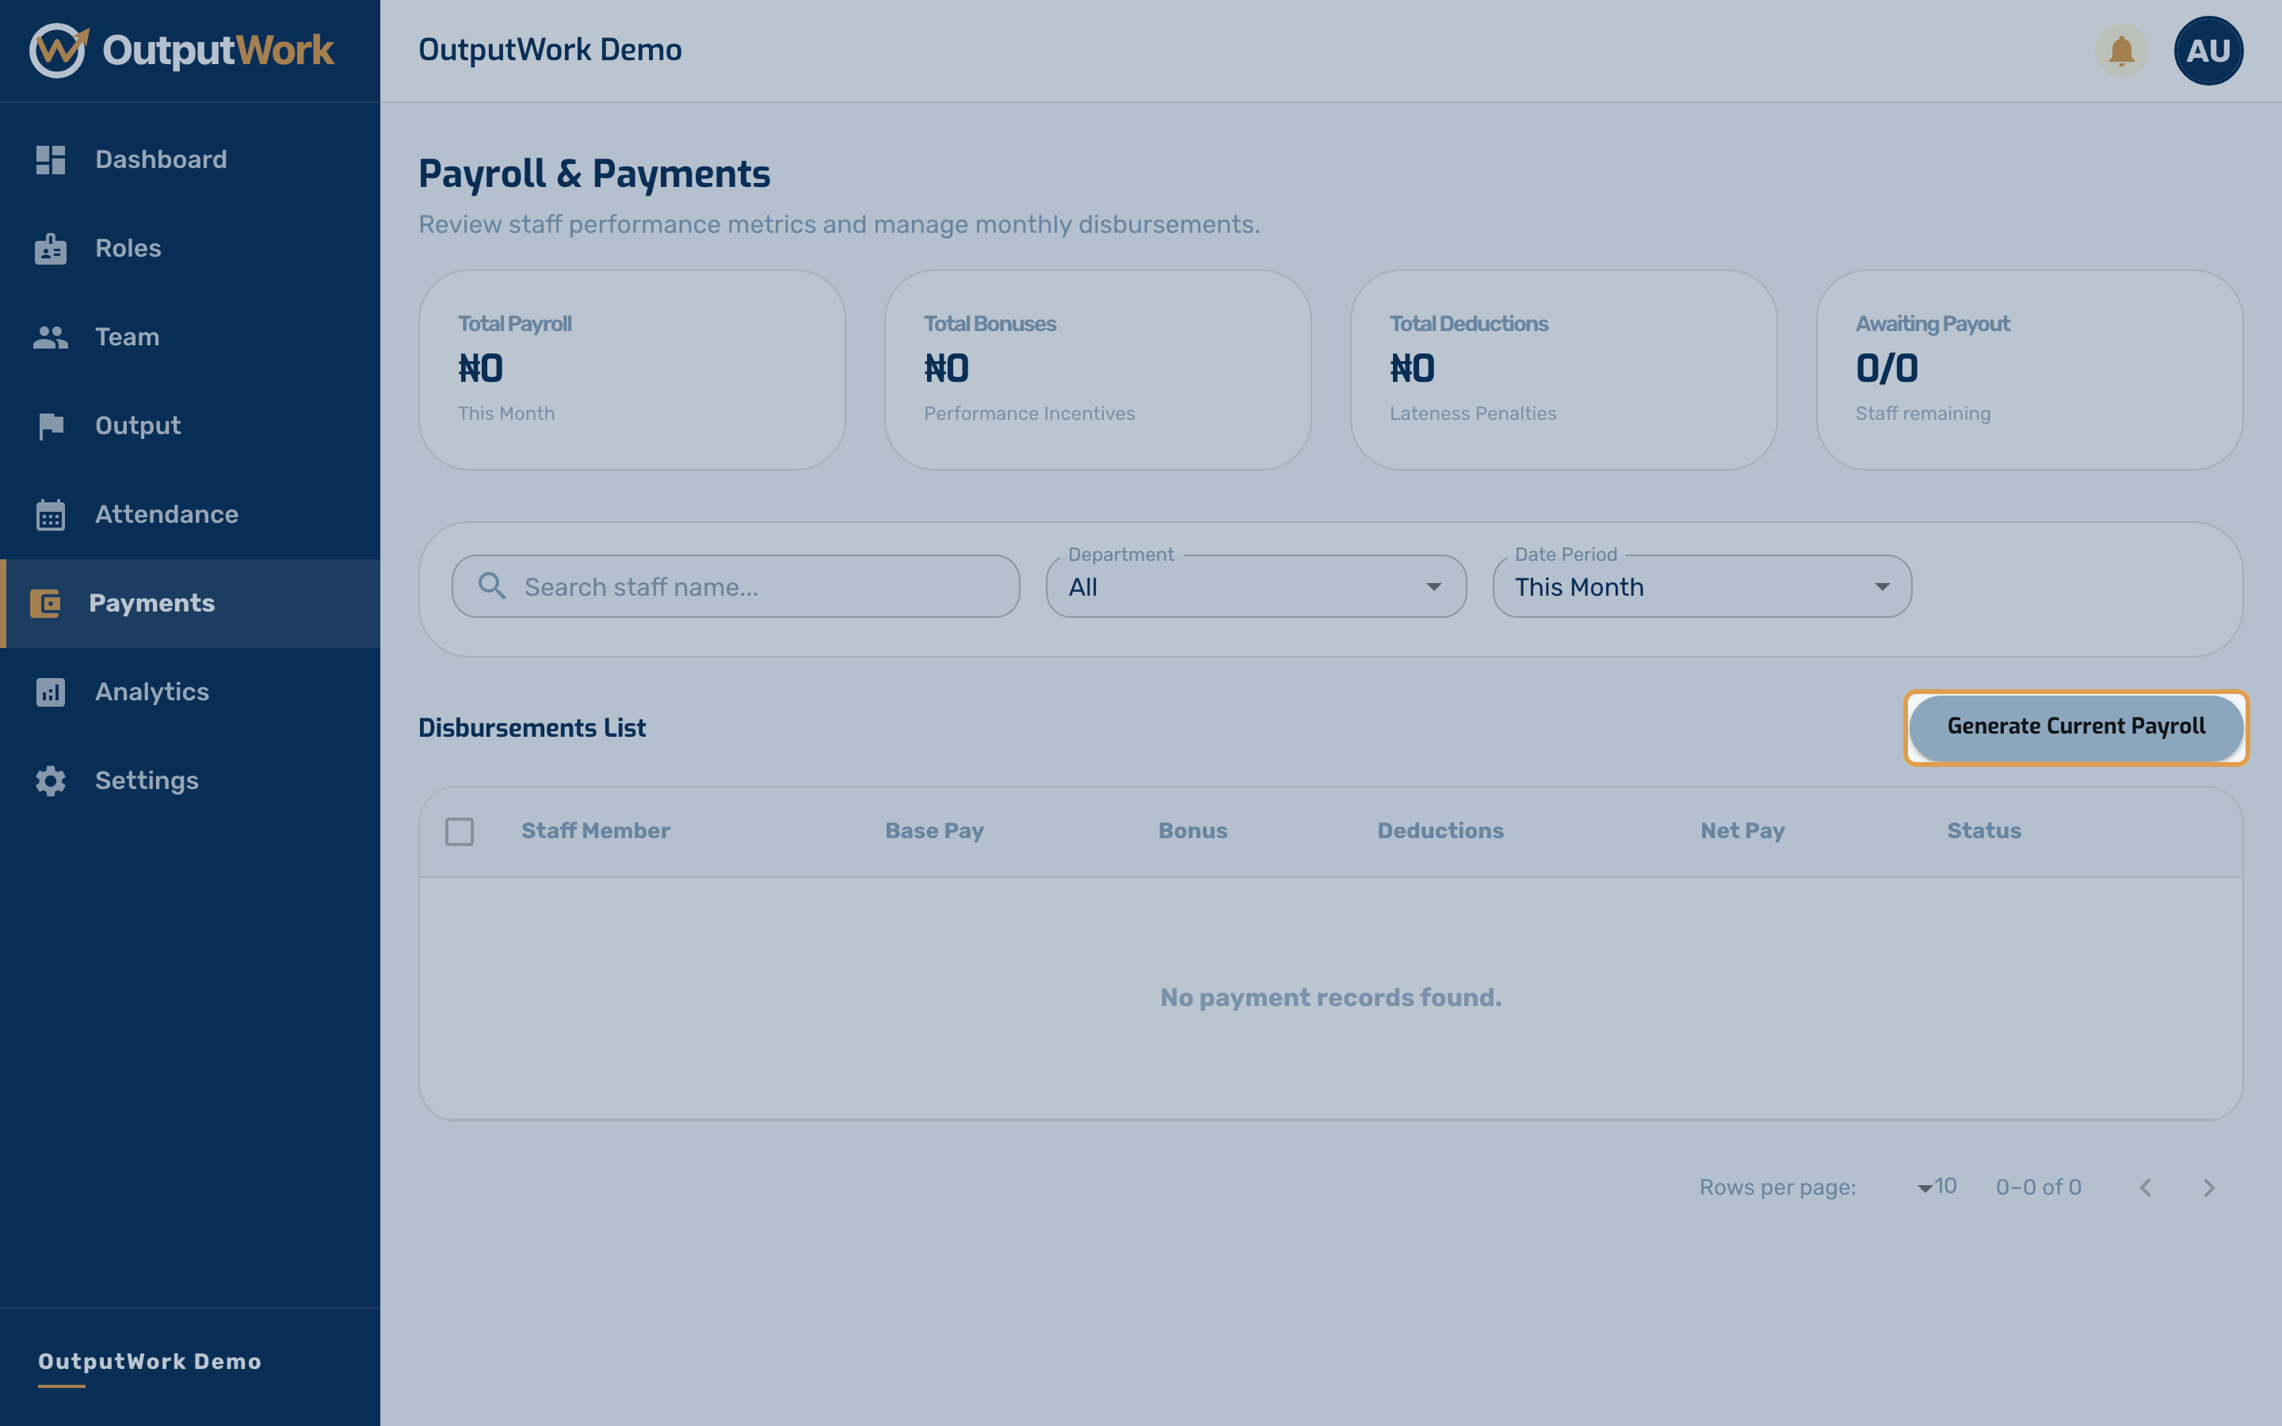Click Generate Current Payroll button
The height and width of the screenshot is (1426, 2282).
pyautogui.click(x=2075, y=727)
